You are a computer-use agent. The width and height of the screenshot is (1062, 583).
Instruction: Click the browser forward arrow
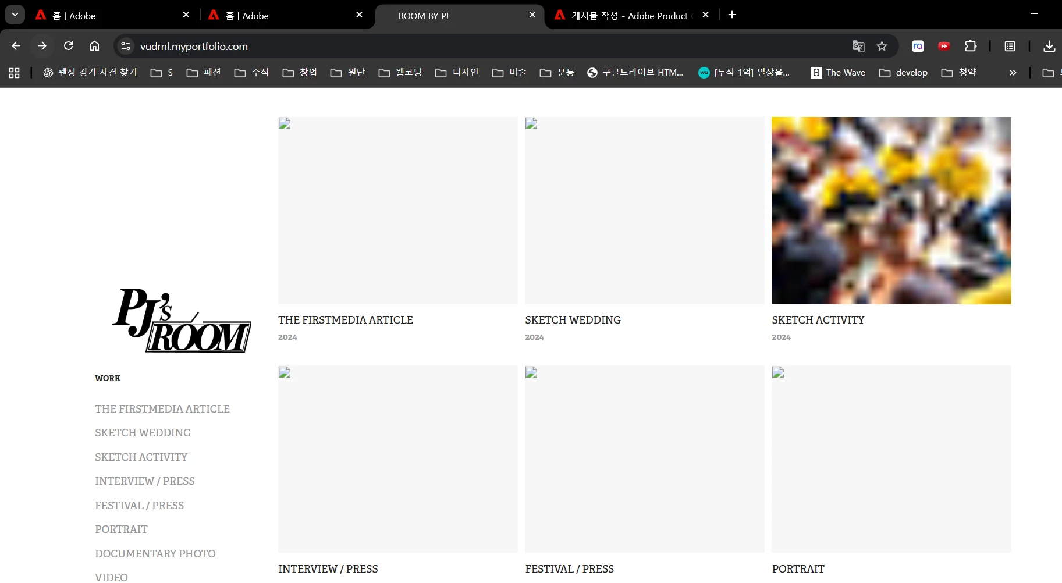point(42,46)
